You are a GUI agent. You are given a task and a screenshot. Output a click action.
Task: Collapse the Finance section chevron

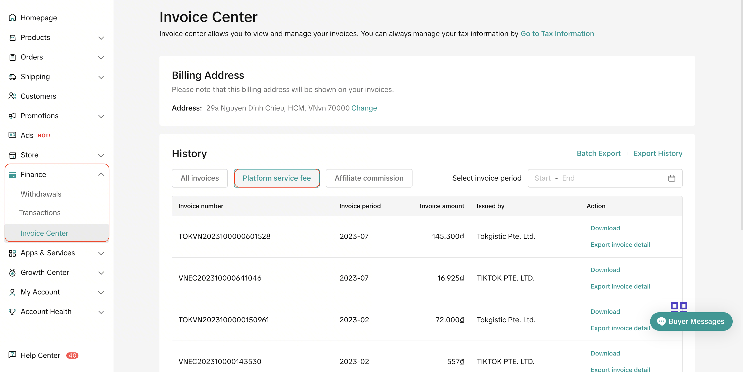tap(101, 174)
